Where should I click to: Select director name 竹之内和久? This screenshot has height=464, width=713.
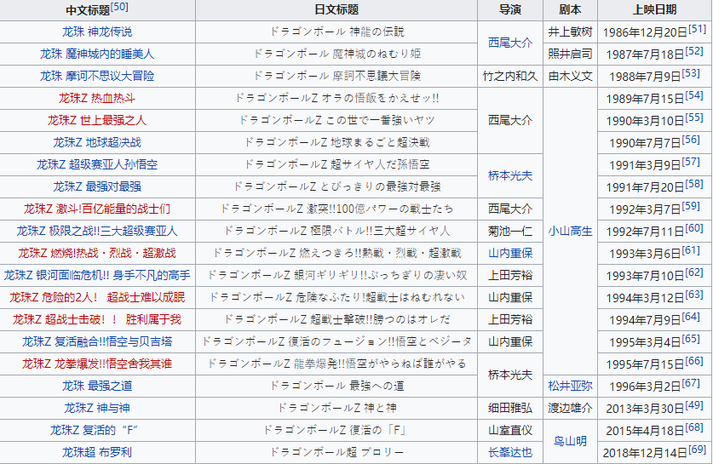tap(510, 76)
